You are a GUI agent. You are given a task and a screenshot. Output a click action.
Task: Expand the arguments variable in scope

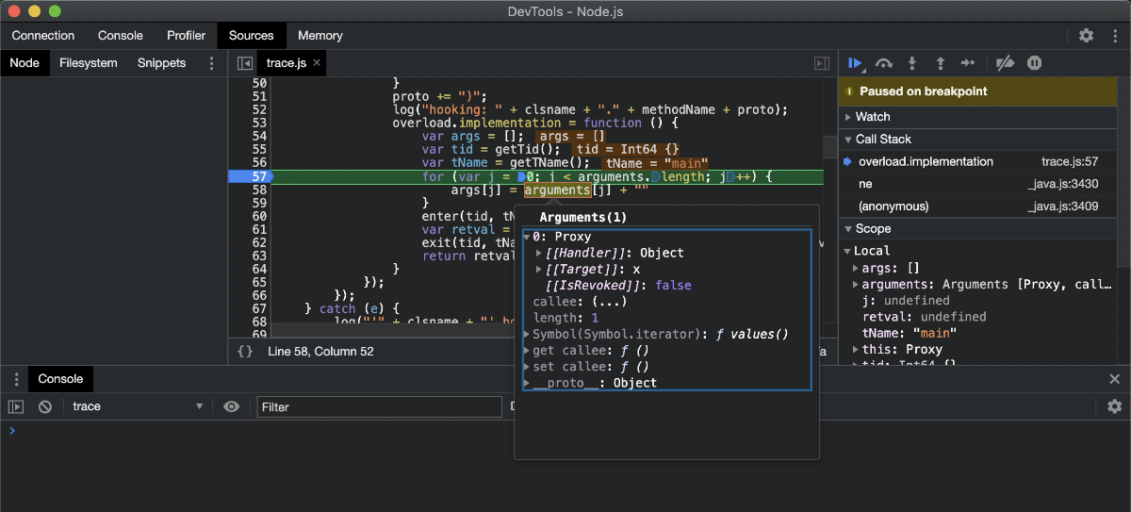click(x=855, y=284)
